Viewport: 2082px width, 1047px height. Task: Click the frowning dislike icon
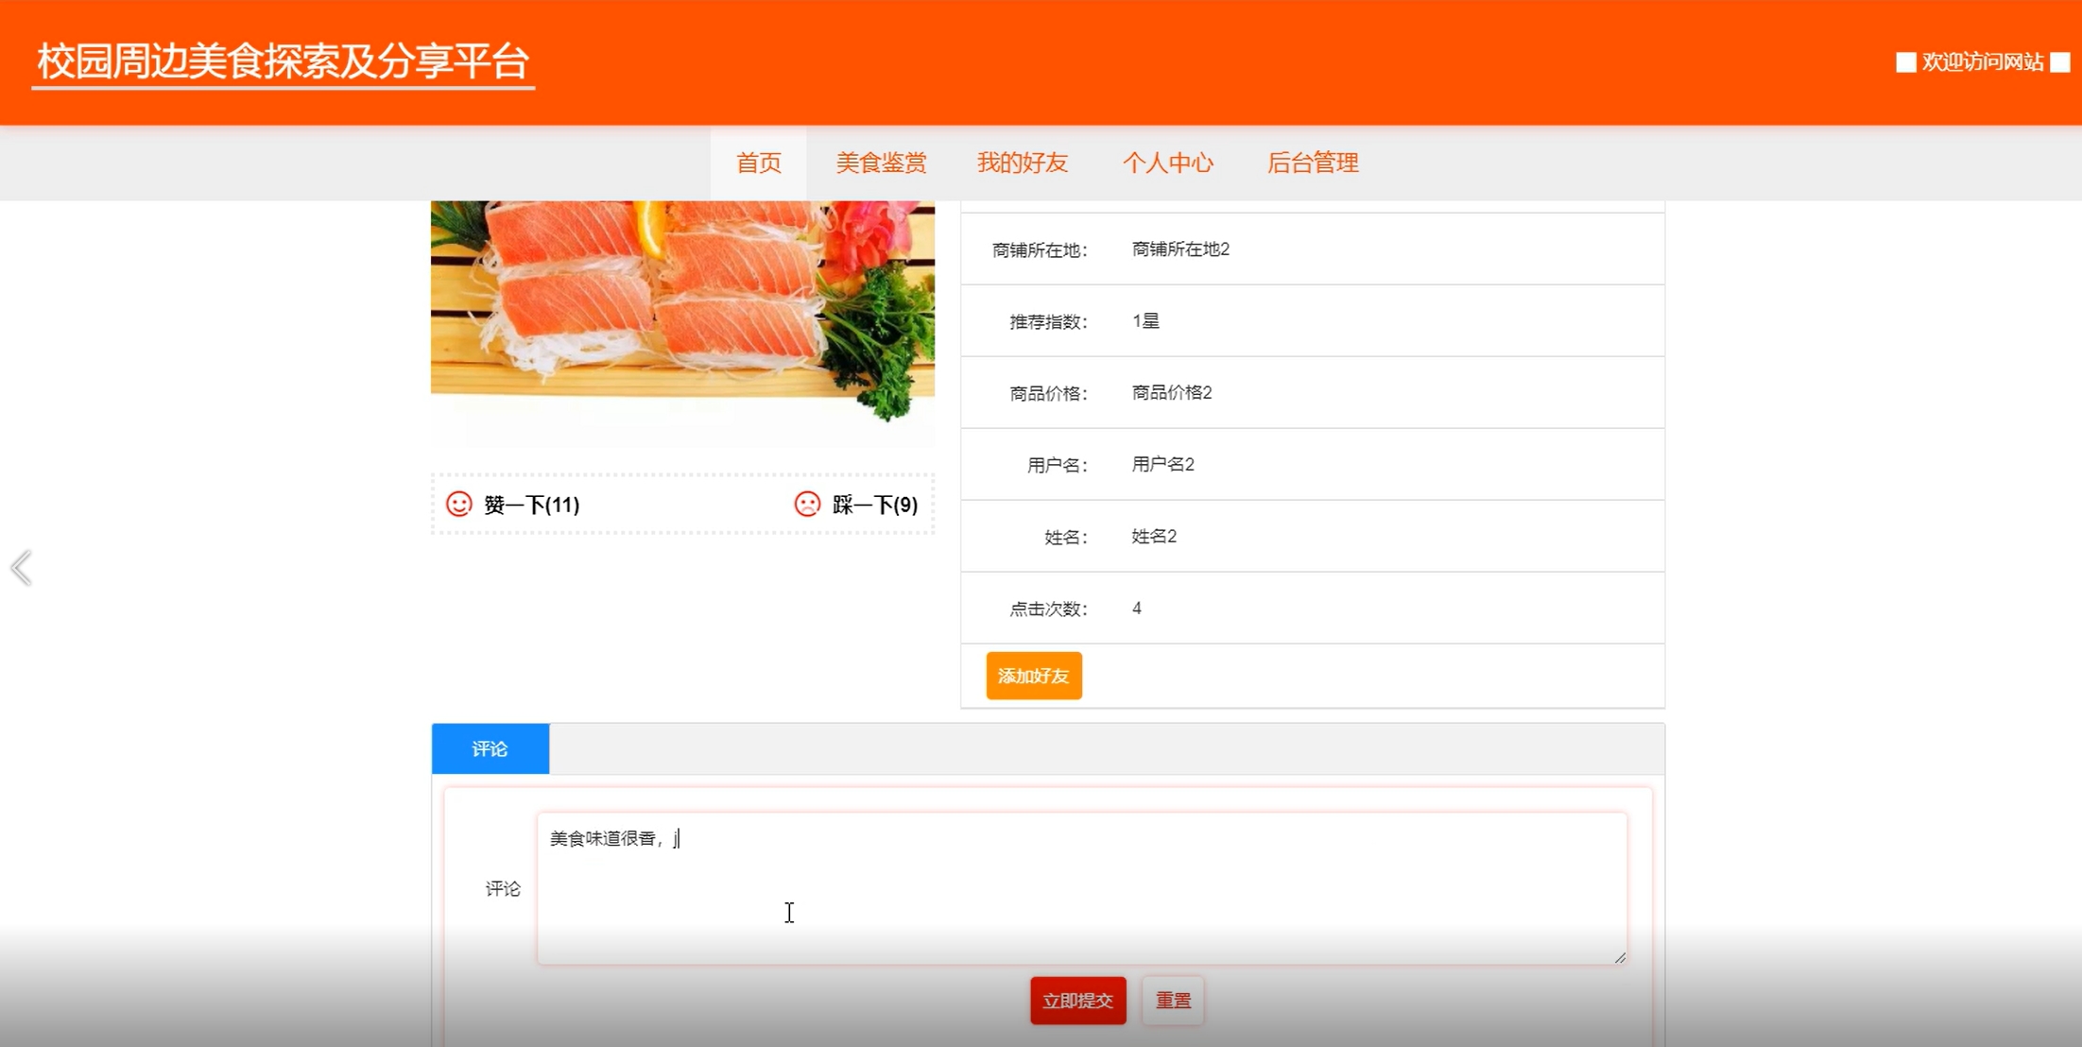point(807,505)
